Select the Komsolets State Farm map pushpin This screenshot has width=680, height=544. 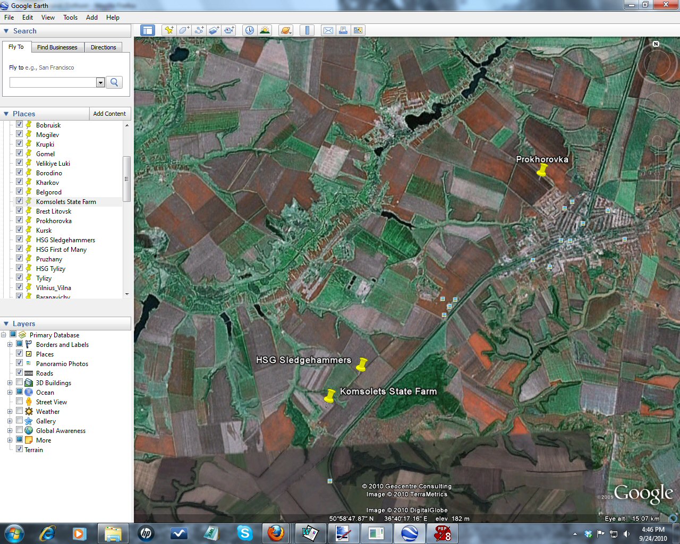[330, 396]
